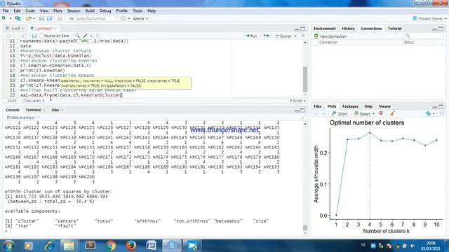
Task: Open working directory via console path arrow
Action: click(x=38, y=118)
